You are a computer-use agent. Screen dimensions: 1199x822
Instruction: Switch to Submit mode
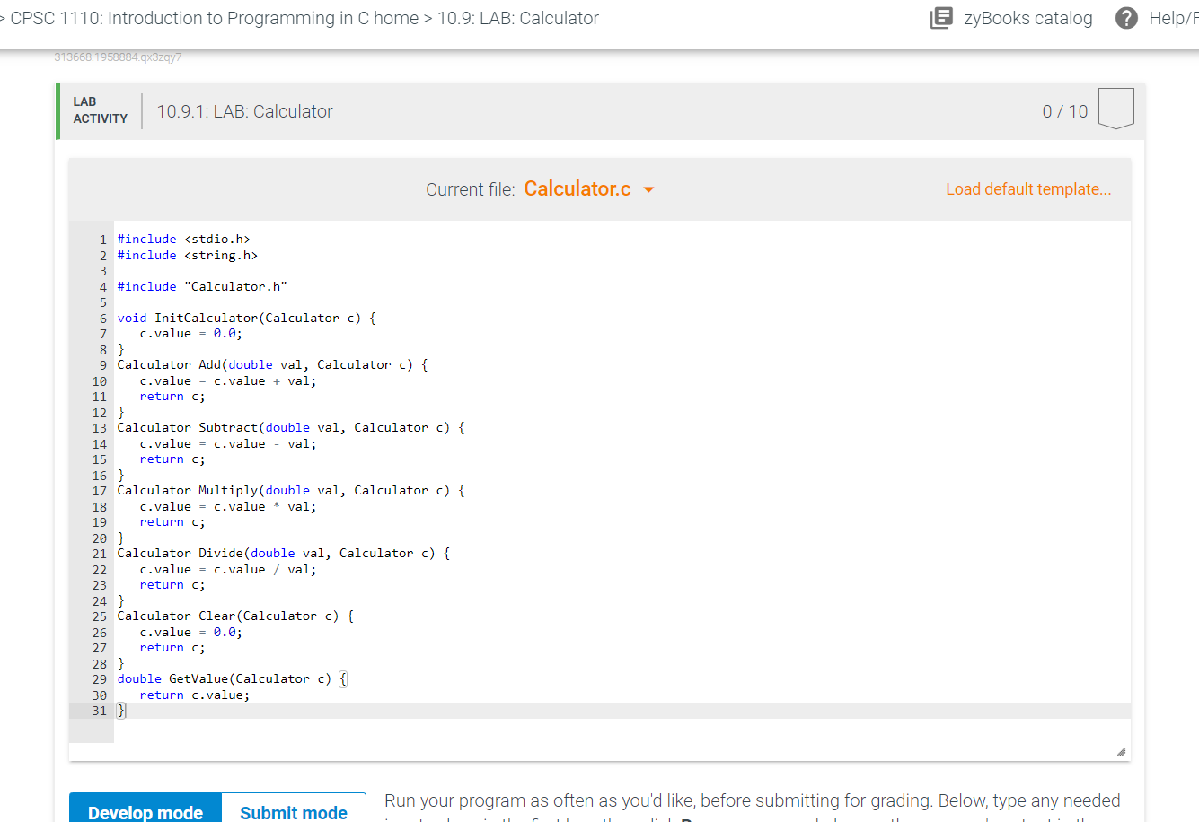[294, 811]
